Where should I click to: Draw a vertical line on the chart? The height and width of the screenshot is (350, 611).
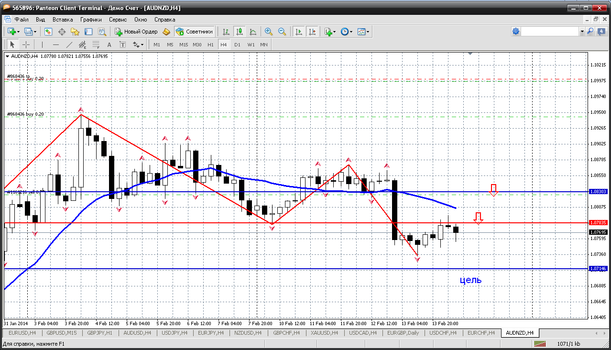[x=42, y=44]
